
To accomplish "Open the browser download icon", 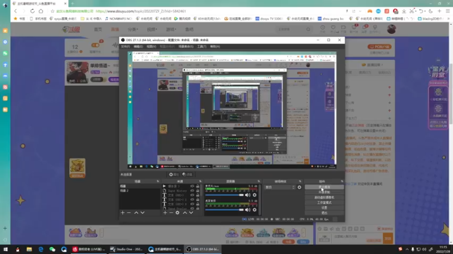I will tap(404, 11).
